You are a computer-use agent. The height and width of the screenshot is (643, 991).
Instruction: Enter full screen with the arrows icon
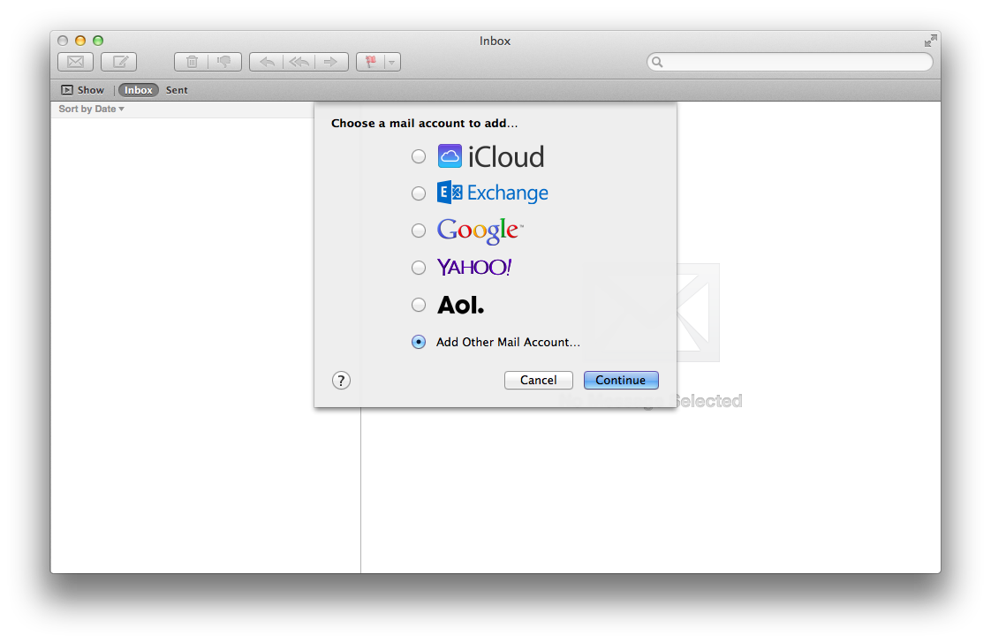point(930,42)
